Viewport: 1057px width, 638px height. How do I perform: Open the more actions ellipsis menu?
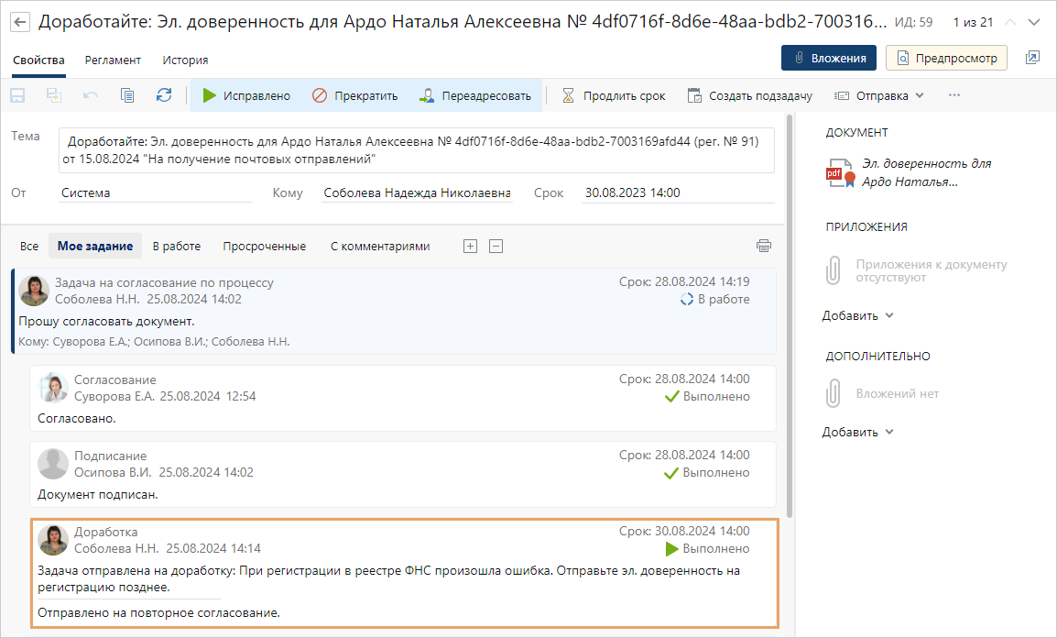[x=954, y=95]
